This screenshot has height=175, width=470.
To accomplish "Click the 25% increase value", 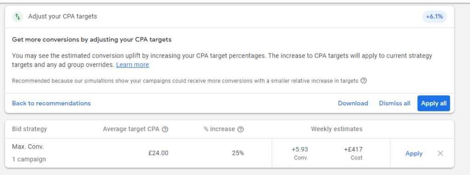I will pyautogui.click(x=238, y=153).
